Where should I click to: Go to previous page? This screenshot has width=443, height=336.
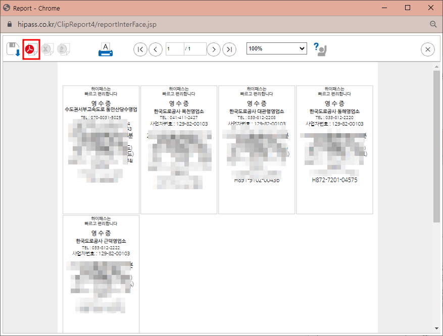(156, 49)
